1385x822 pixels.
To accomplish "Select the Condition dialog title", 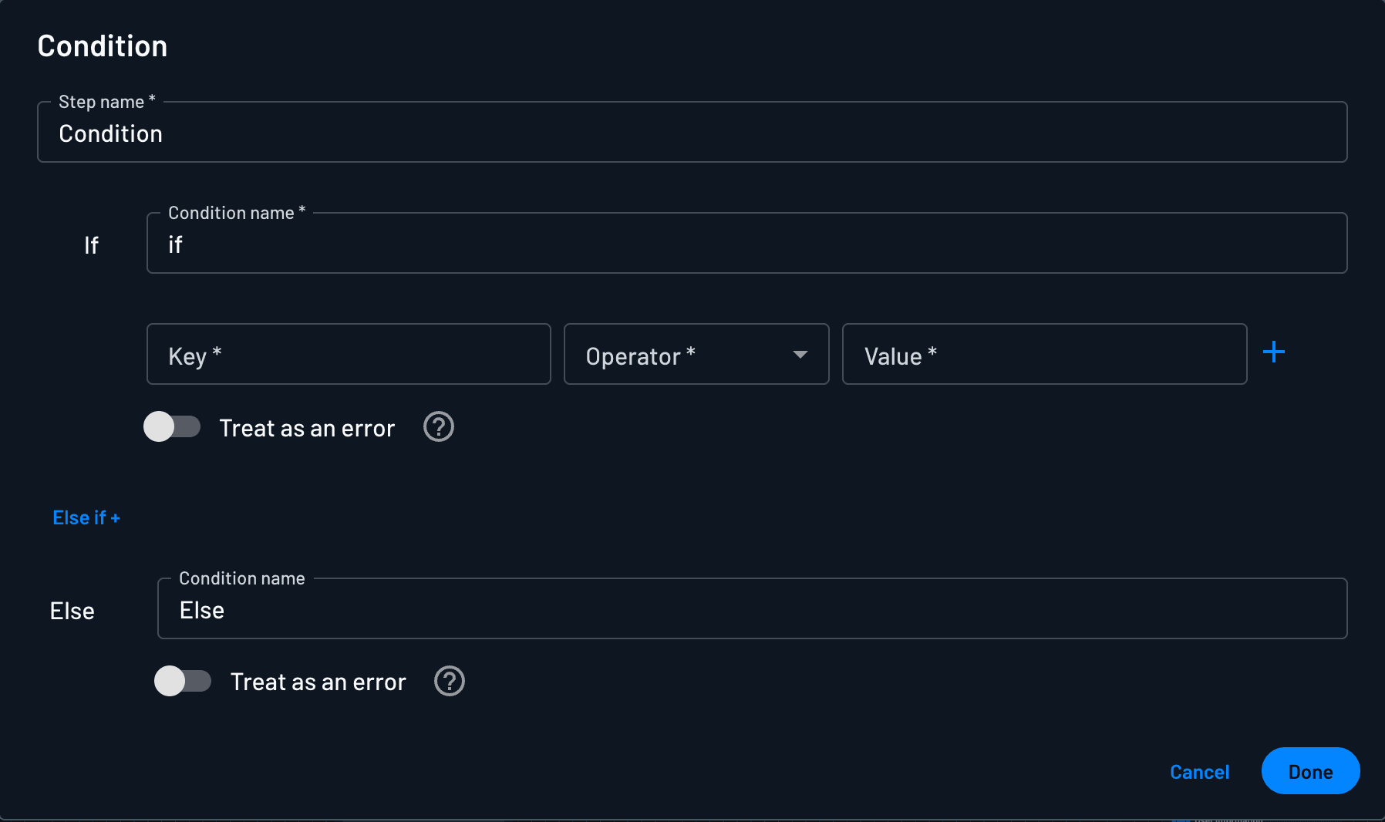I will (103, 45).
